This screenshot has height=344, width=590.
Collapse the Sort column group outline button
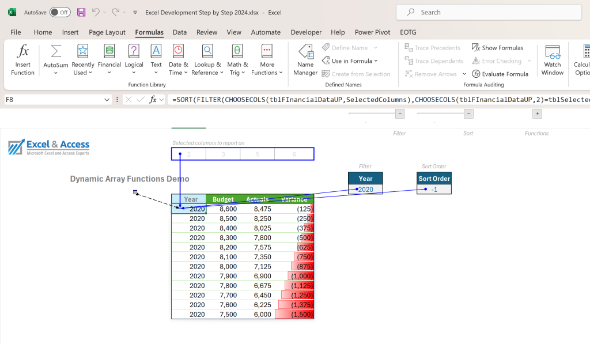(468, 114)
